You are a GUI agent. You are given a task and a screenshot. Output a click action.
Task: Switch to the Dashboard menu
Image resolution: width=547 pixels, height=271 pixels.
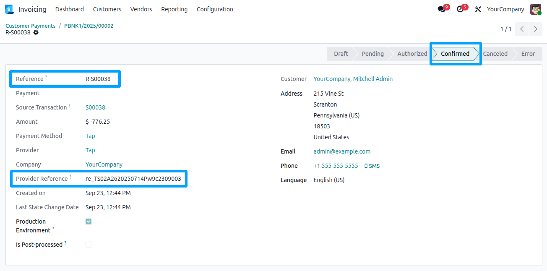click(x=69, y=9)
